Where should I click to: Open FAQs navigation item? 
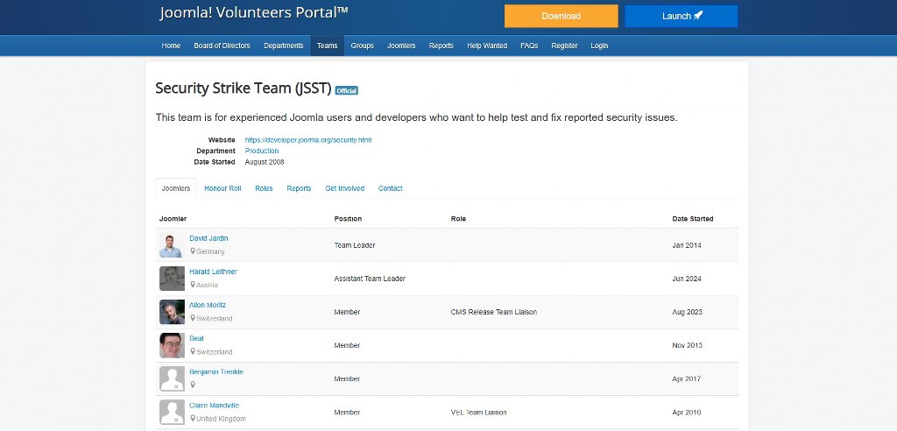[529, 46]
